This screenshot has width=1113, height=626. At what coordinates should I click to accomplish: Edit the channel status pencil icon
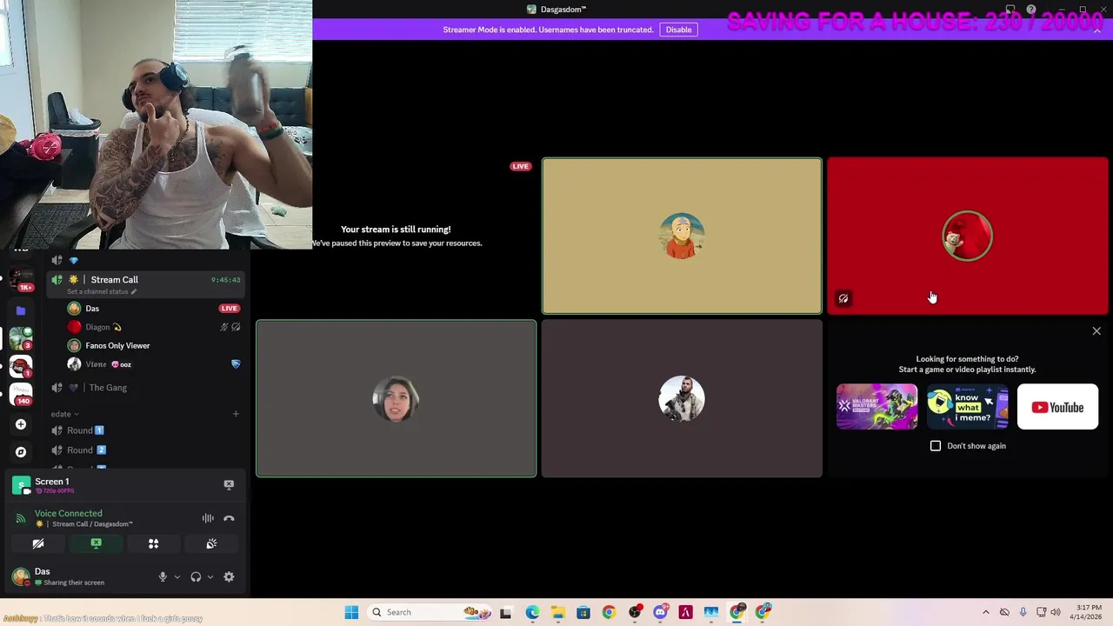[134, 292]
